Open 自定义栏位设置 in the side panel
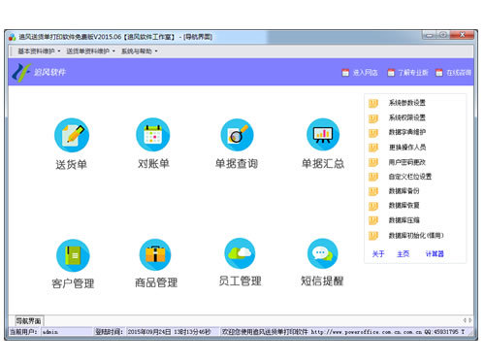Image resolution: width=485 pixels, height=364 pixels. [x=410, y=177]
